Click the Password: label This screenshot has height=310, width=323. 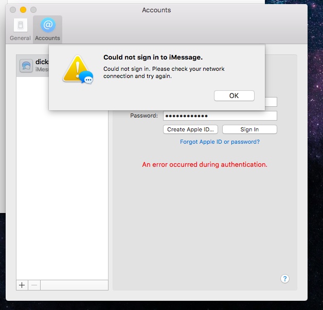[144, 115]
